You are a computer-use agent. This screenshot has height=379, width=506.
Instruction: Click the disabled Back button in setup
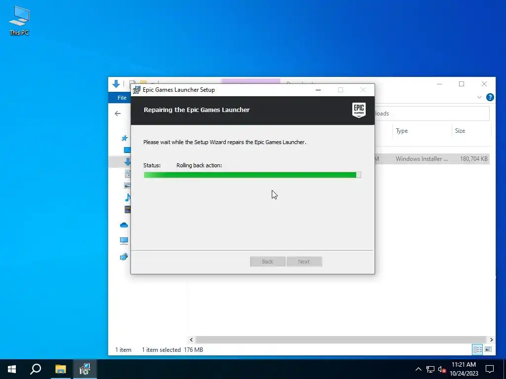(267, 262)
